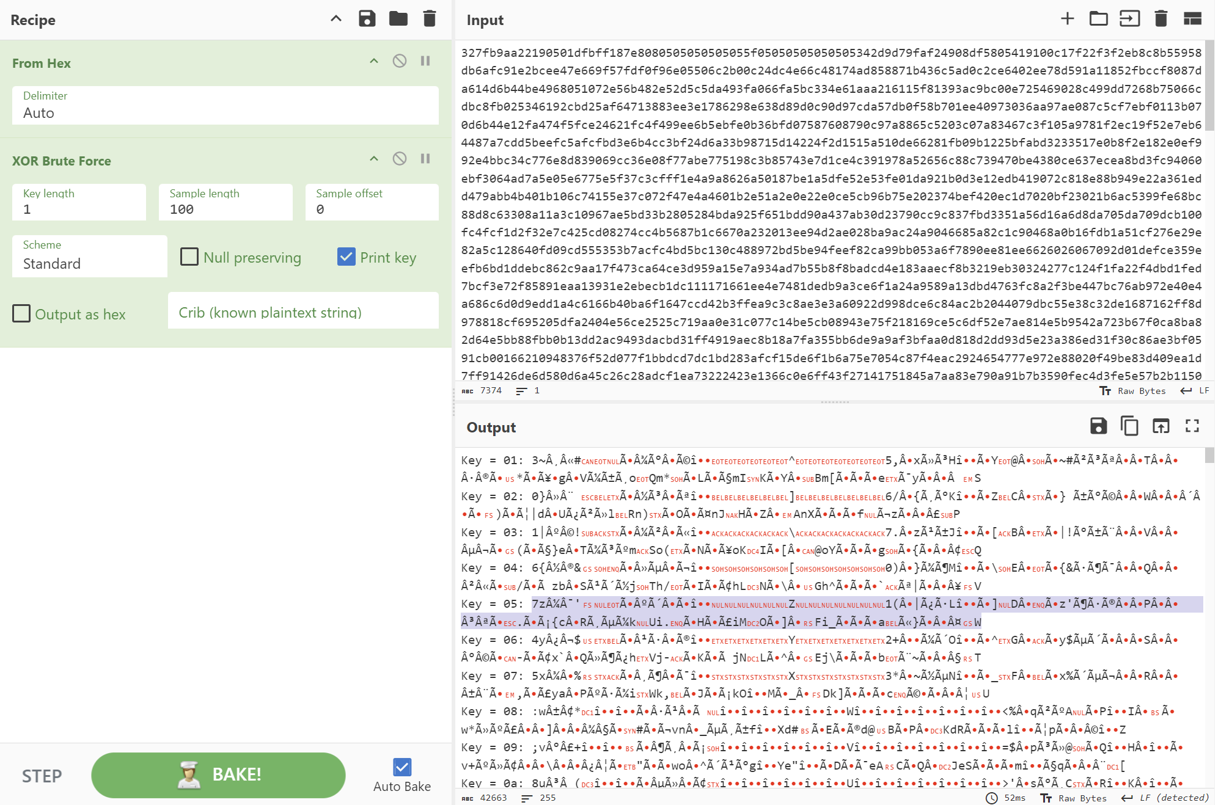Collapse the XOR Brute Force operation
Image resolution: width=1221 pixels, height=805 pixels.
(374, 159)
